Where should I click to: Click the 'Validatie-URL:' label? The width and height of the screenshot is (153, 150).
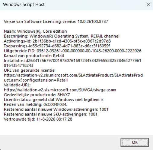tap(17, 85)
